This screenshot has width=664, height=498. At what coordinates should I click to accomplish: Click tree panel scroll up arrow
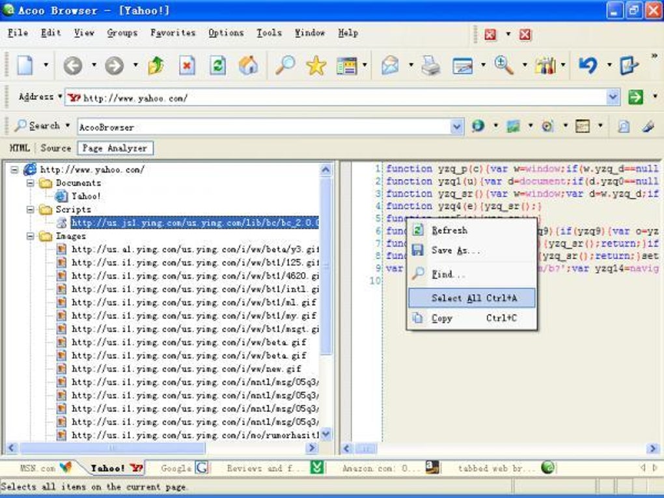click(325, 170)
